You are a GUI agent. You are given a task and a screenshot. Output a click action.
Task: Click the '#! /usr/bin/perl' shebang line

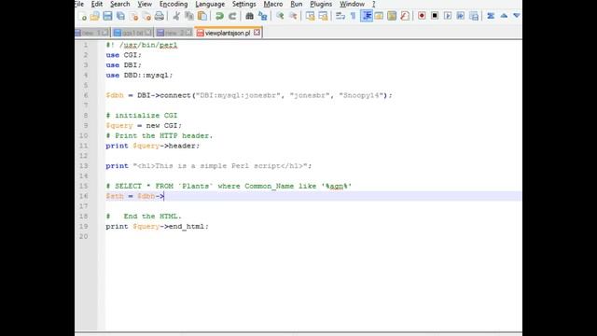point(142,45)
